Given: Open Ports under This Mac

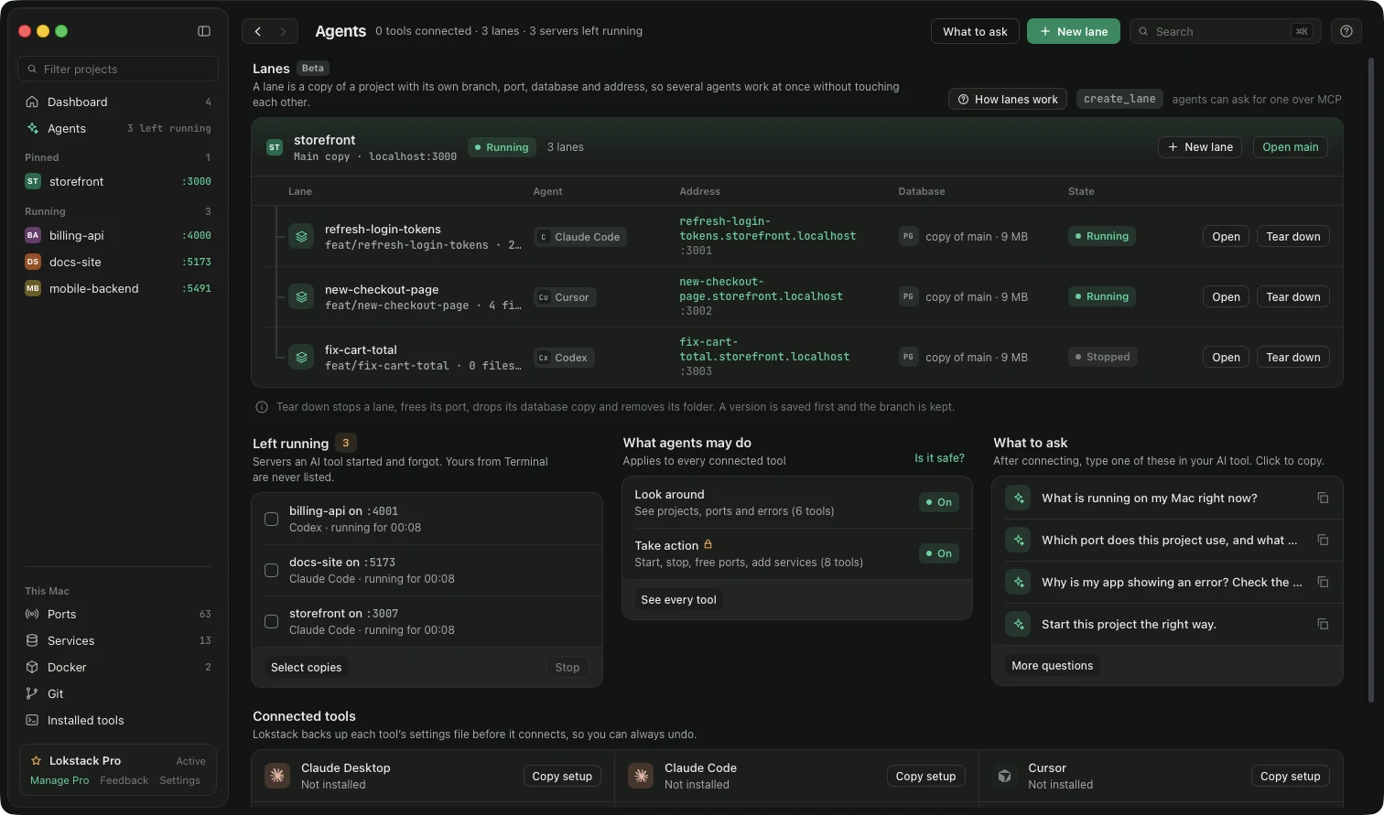Looking at the screenshot, I should (x=118, y=614).
